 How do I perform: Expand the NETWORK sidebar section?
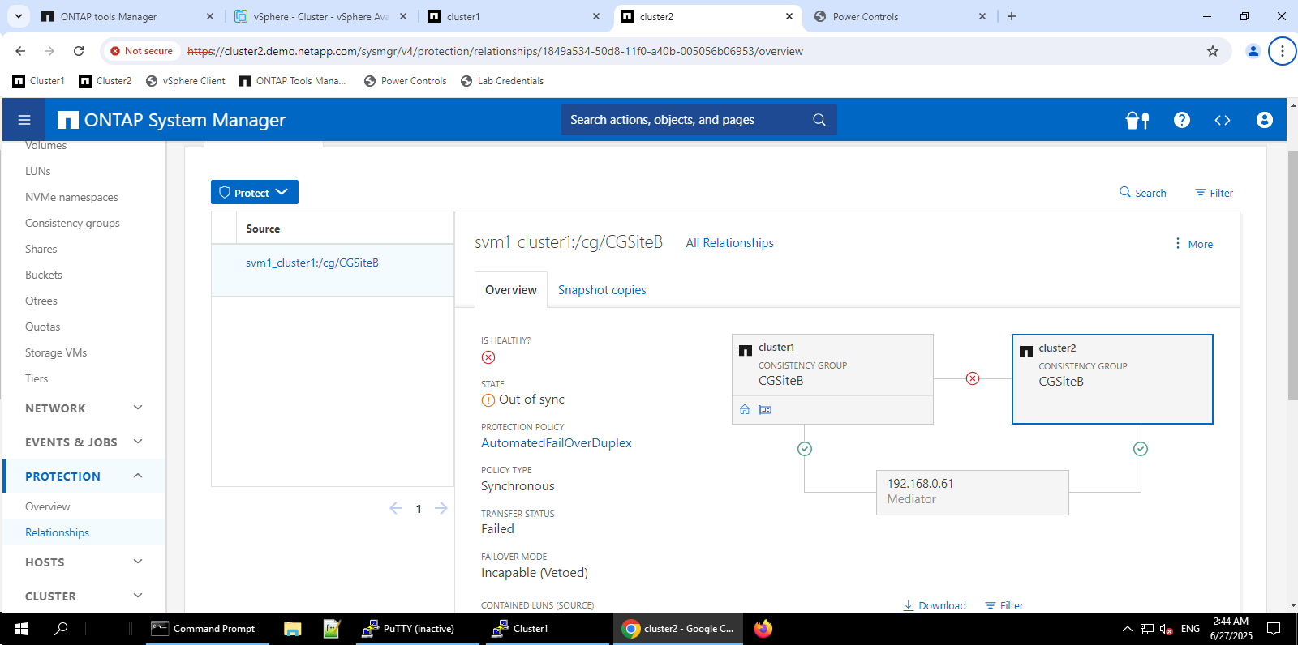point(138,408)
